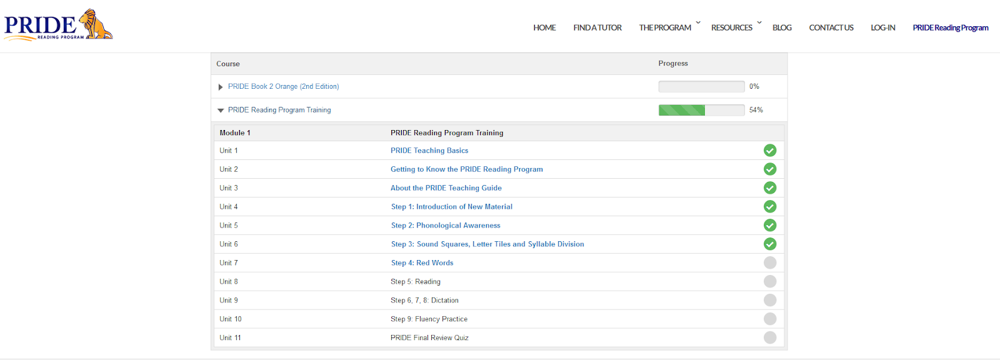Open PRIDE Teaching Basics lesson
Screen dimensions: 1000x360
click(429, 151)
